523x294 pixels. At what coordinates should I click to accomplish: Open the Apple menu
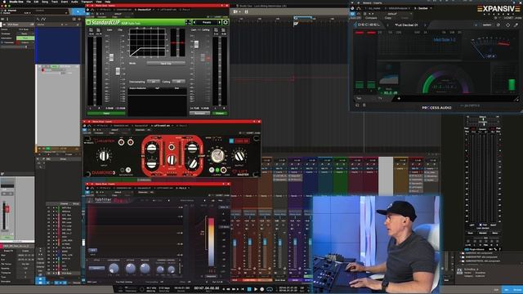3,2
